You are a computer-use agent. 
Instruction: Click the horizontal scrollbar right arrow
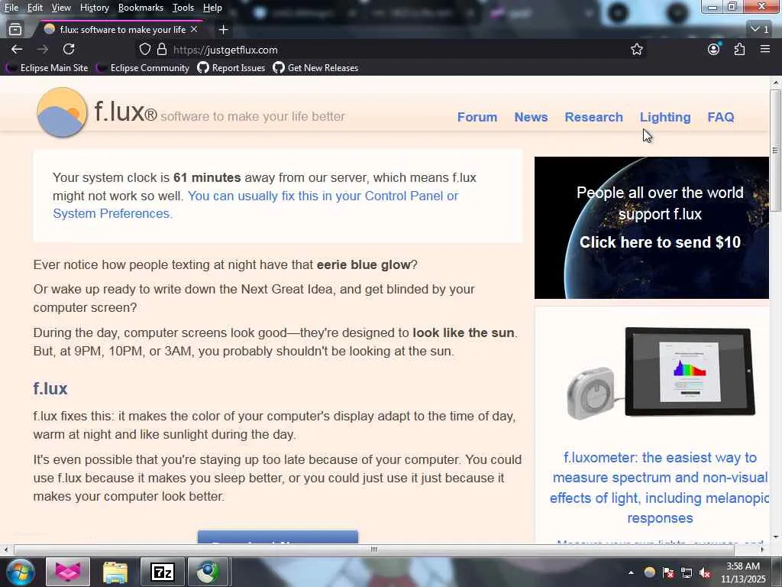point(762,550)
